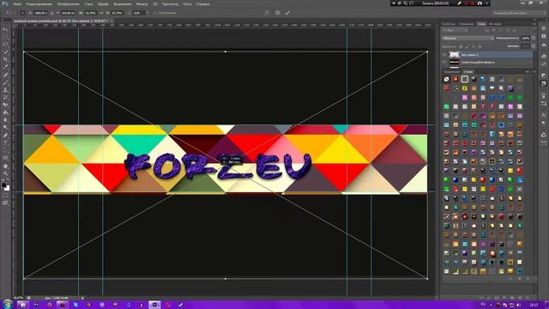Select the Horizontal Type tool

(5, 143)
